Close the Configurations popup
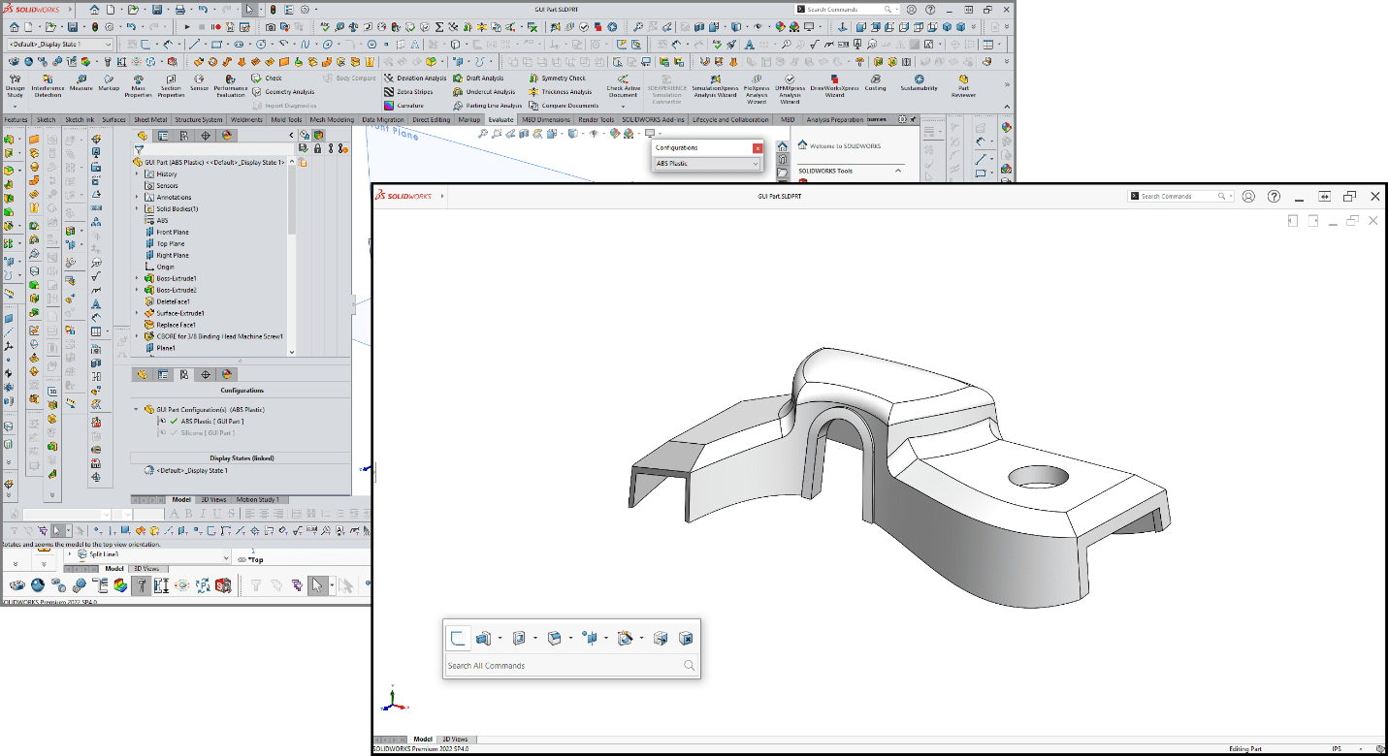The image size is (1388, 756). click(758, 148)
